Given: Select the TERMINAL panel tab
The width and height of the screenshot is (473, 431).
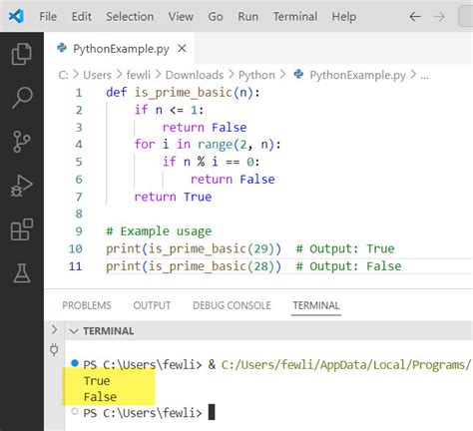Looking at the screenshot, I should coord(316,305).
